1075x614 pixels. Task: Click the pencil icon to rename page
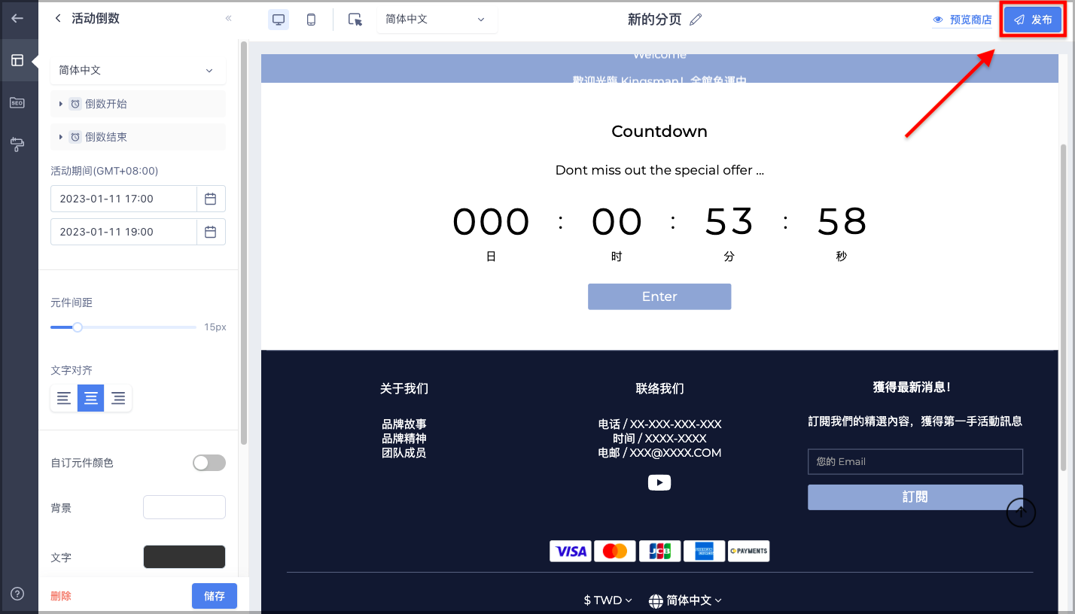(x=696, y=20)
